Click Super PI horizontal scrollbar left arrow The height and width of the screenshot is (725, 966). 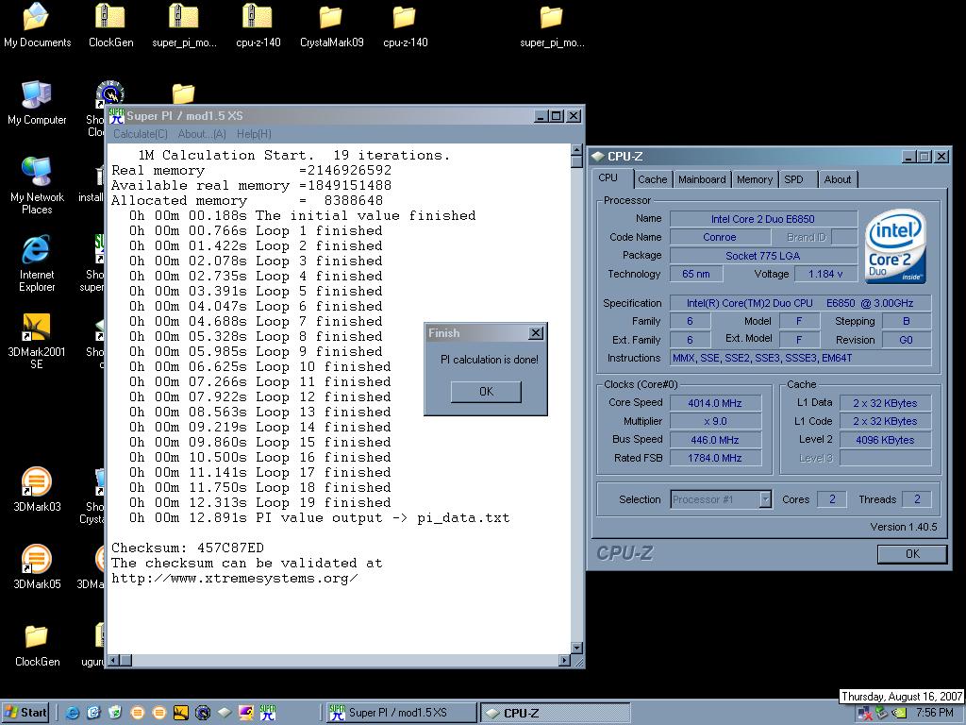click(x=113, y=660)
